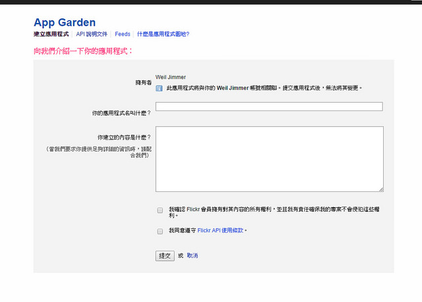Focus the application name text field
The image size is (422, 302).
pyautogui.click(x=269, y=107)
